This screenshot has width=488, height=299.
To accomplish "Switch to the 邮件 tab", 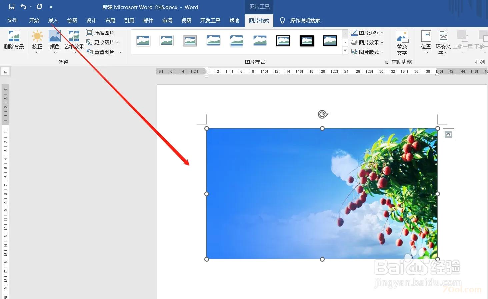I will tap(148, 20).
